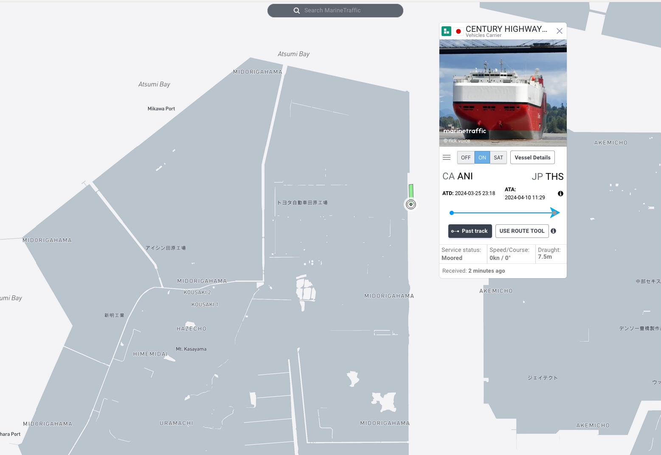Click the Moored service status value
This screenshot has width=661, height=455.
tap(452, 258)
